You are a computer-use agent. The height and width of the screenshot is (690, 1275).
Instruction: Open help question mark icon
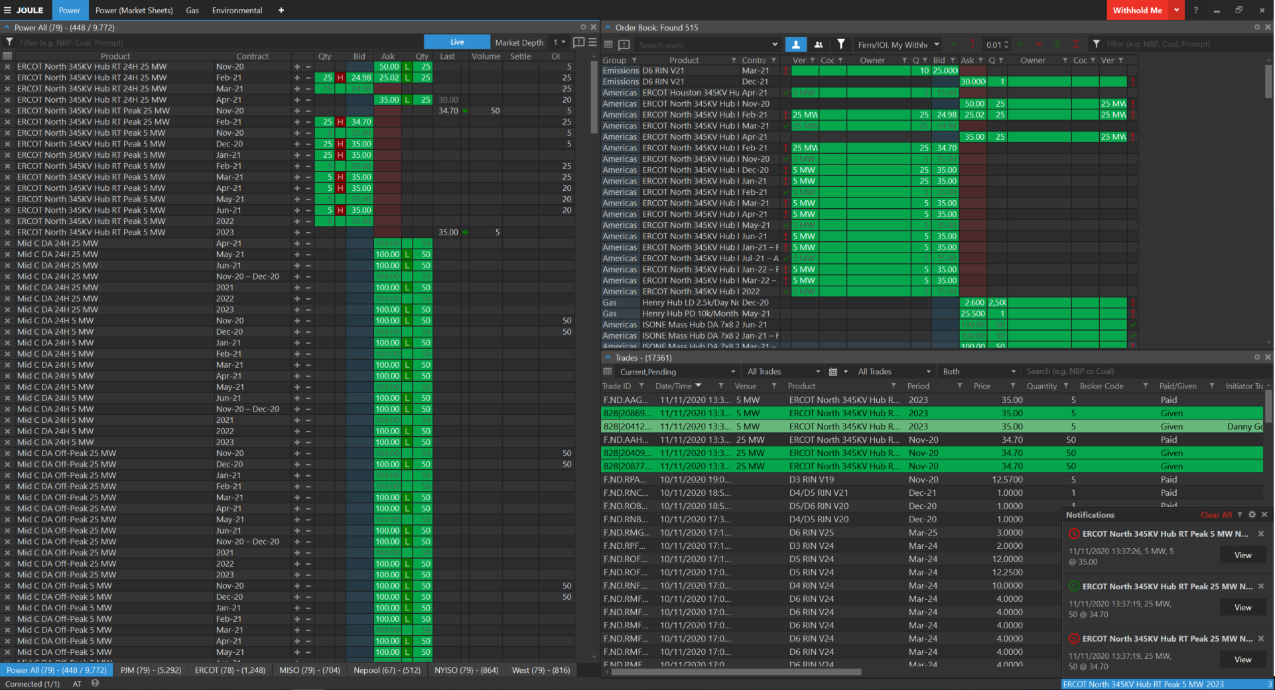tap(1195, 10)
